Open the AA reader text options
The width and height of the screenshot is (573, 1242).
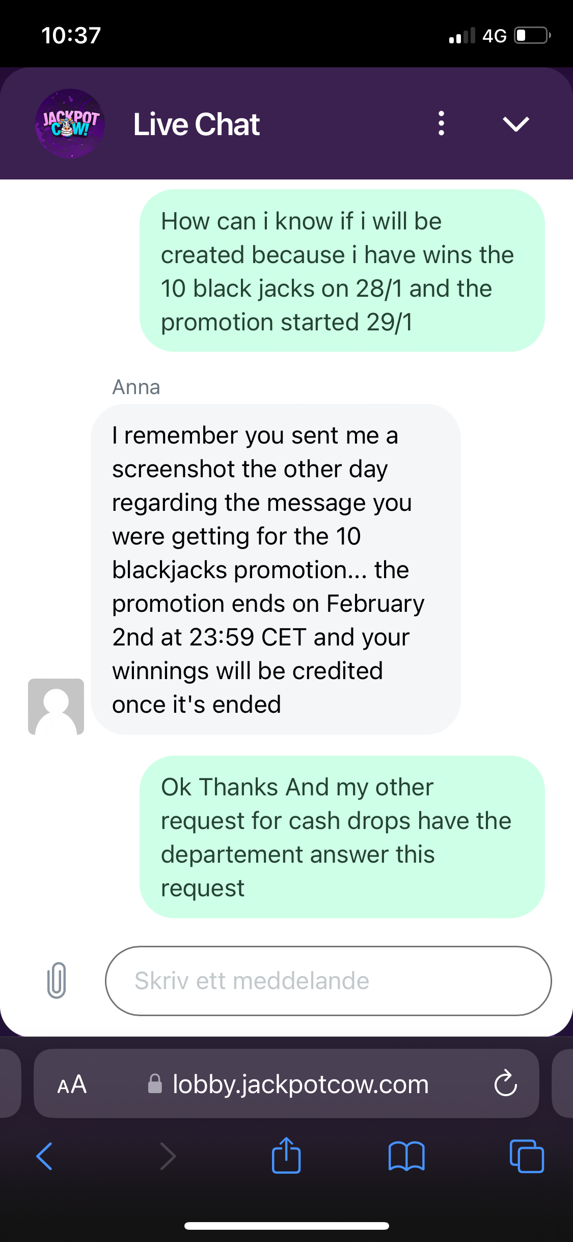pyautogui.click(x=72, y=1084)
